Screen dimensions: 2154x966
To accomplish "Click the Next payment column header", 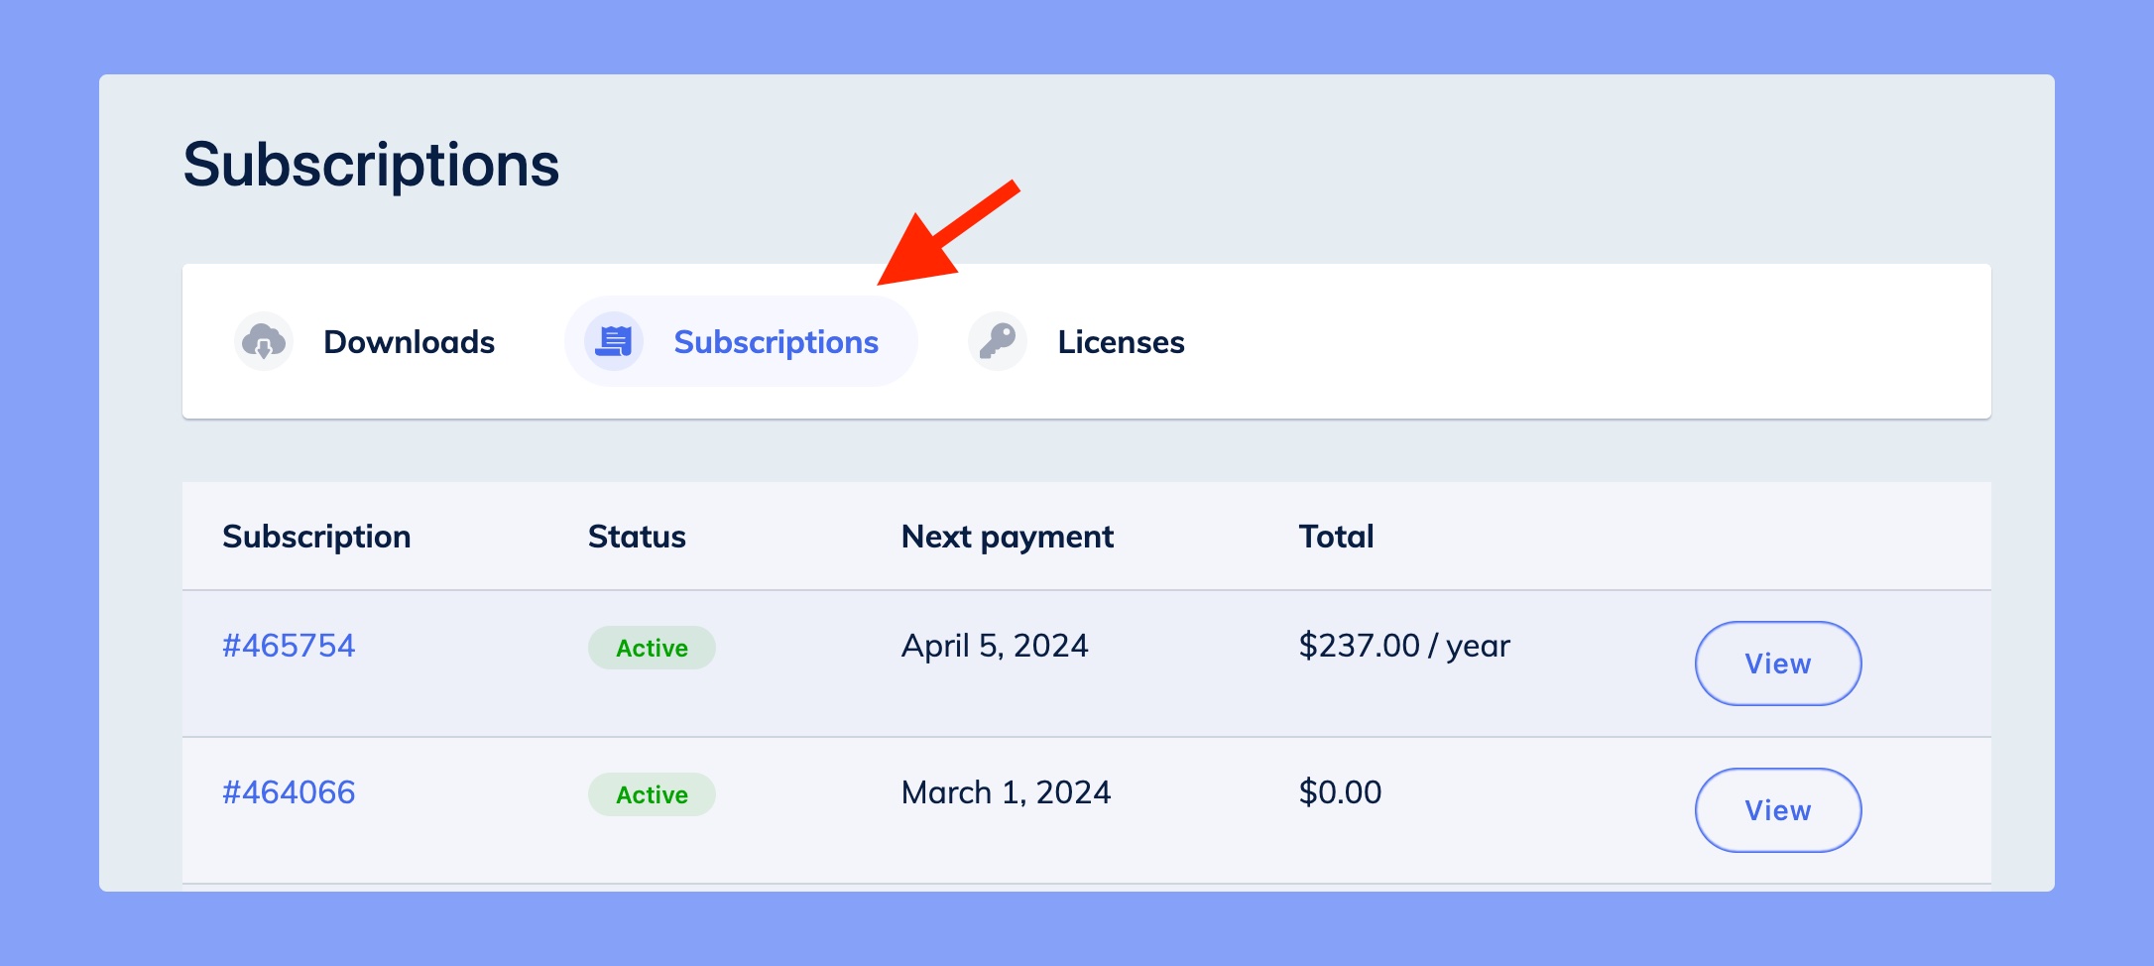I will click(x=1008, y=537).
